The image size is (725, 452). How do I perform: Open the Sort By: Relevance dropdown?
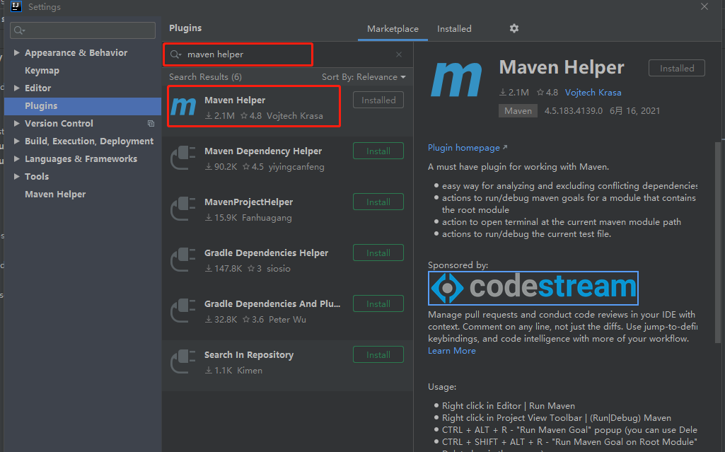(x=364, y=77)
